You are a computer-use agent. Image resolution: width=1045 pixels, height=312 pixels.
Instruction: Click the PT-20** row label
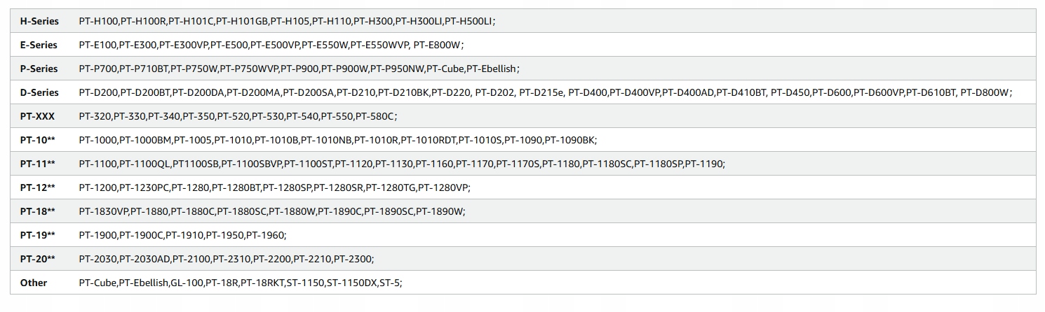tap(37, 259)
